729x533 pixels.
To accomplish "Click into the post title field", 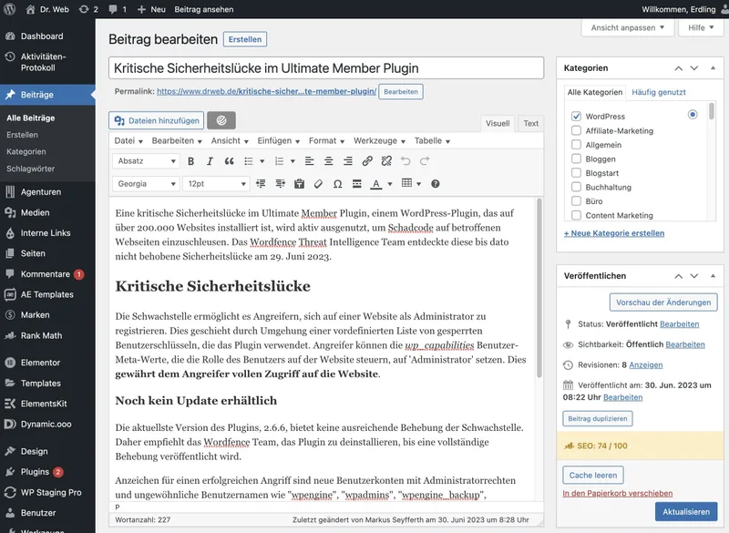I will [x=326, y=67].
